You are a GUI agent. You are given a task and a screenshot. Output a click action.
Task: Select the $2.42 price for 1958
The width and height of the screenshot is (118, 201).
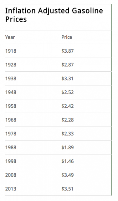pyautogui.click(x=68, y=106)
